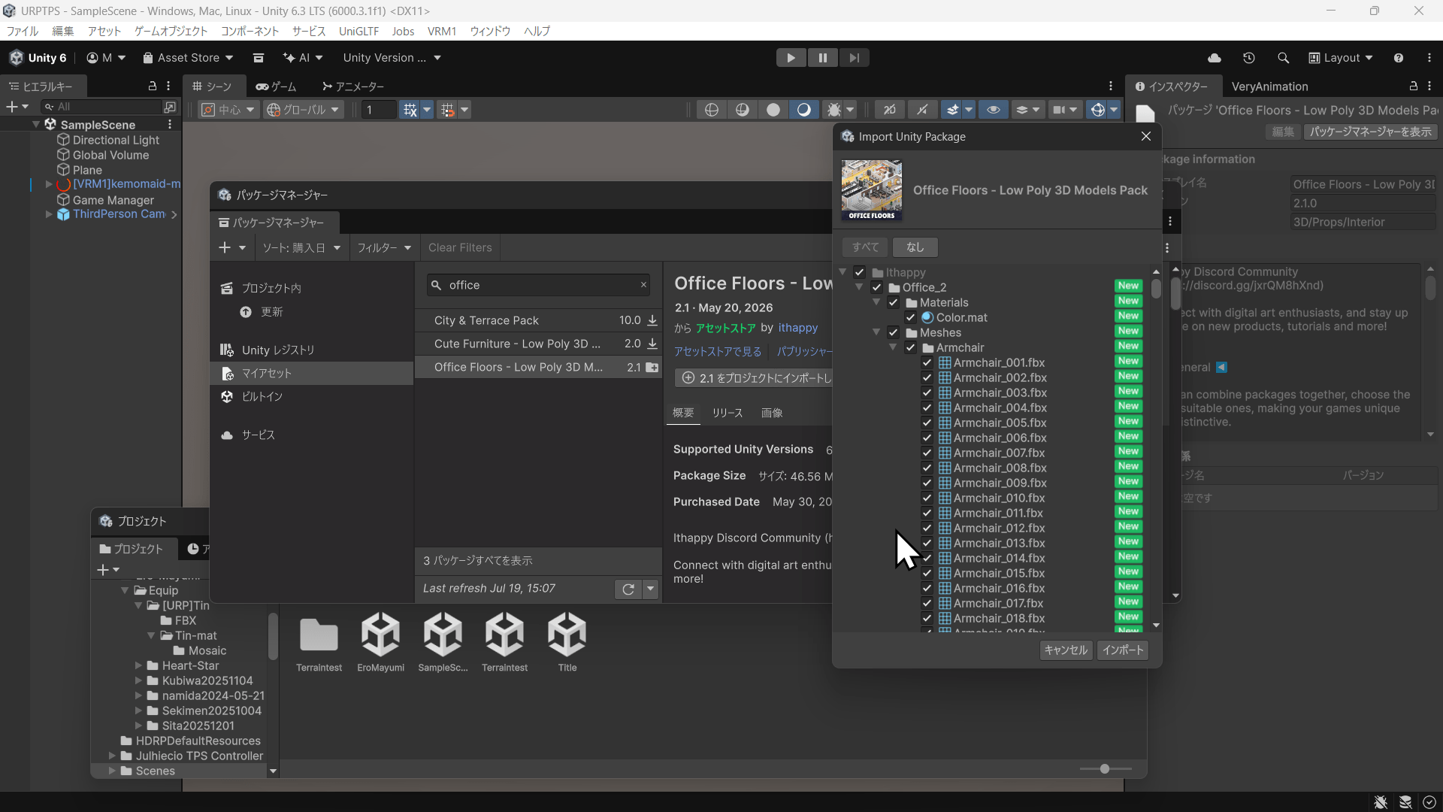
Task: Expand ThirdPerson Camera in the hierarchy
Action: pyautogui.click(x=49, y=214)
